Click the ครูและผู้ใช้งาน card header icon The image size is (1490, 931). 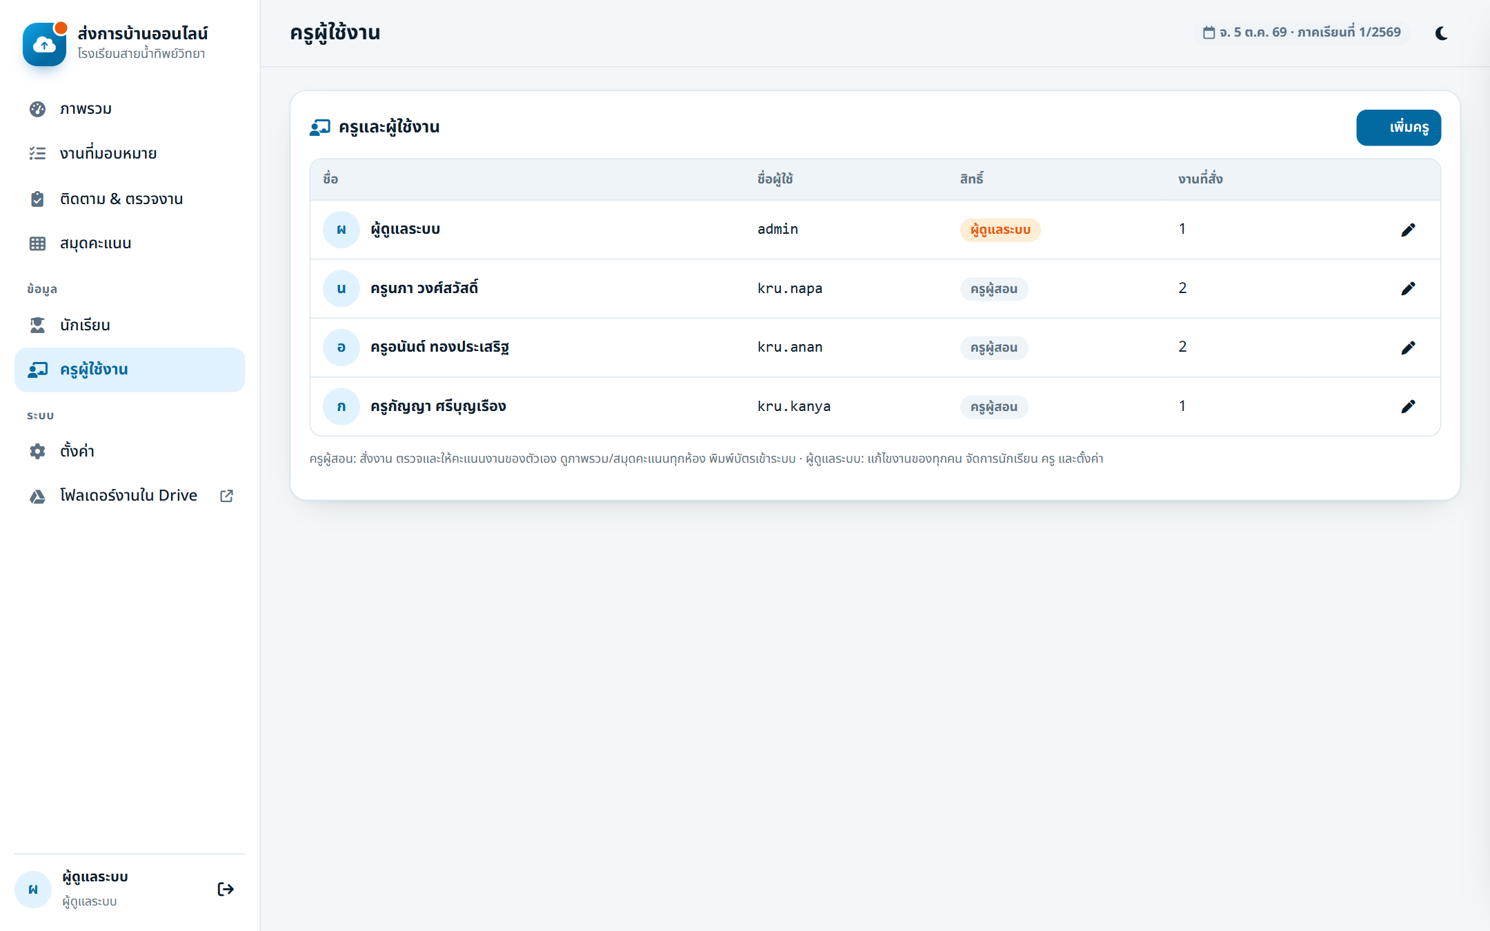[x=319, y=128]
